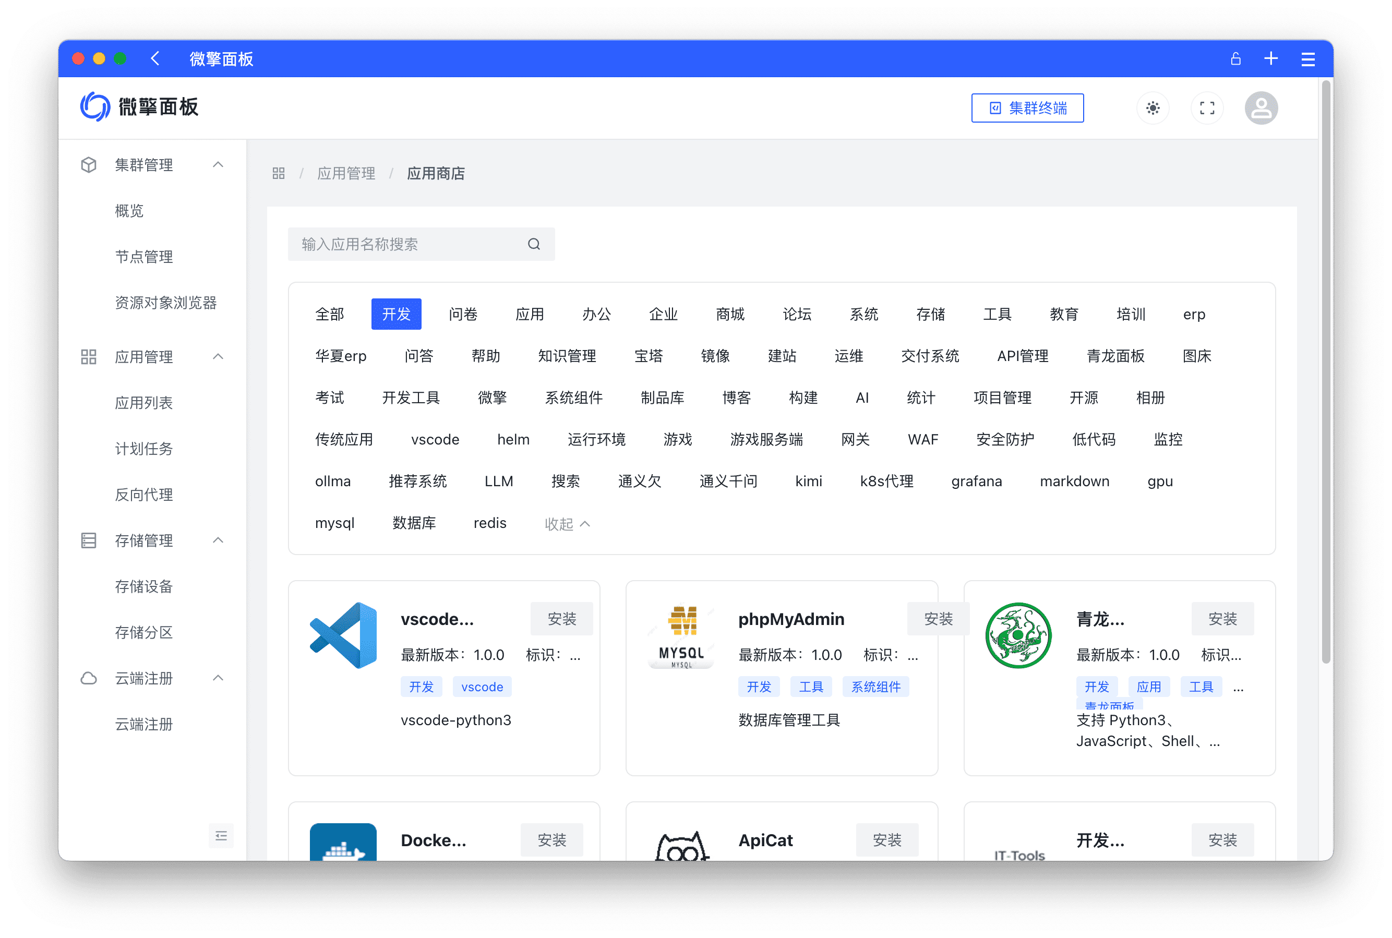Go back with the left arrow icon
Screen dimensions: 1392x938
[155, 58]
